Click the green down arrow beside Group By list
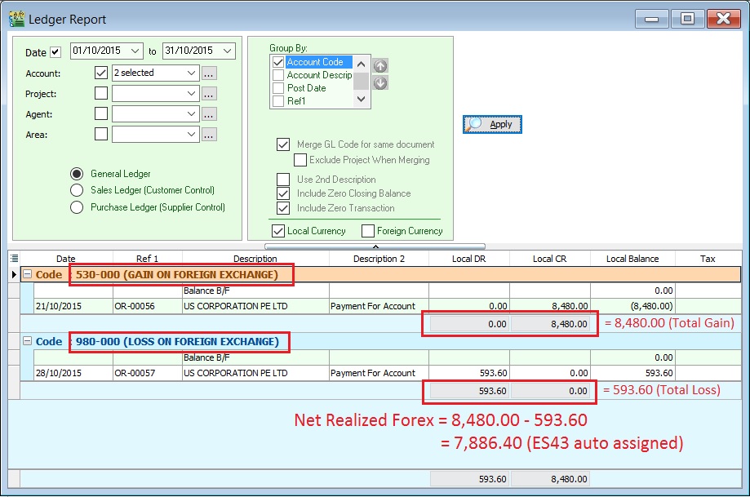 coord(379,82)
